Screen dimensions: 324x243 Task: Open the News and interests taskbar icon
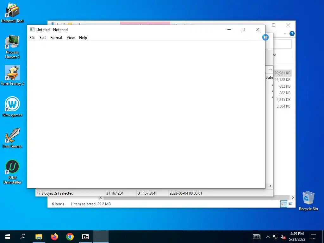pos(256,237)
